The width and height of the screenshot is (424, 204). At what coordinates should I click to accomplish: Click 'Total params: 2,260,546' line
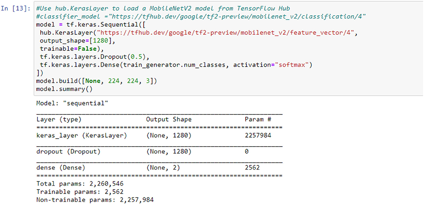click(x=80, y=184)
